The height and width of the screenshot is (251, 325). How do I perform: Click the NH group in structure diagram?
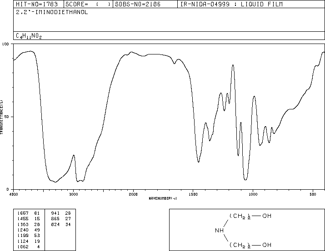point(219,230)
